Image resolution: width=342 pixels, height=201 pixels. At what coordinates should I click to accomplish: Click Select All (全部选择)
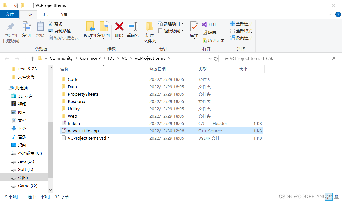point(241,24)
